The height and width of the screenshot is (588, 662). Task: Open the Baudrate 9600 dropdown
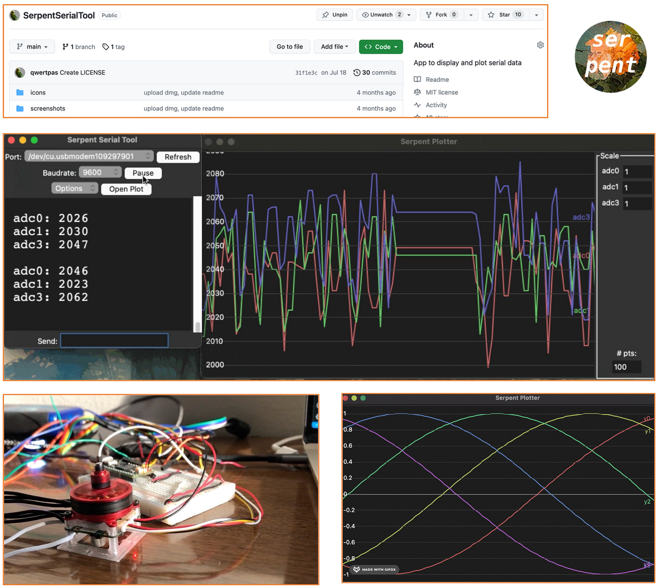tap(100, 172)
